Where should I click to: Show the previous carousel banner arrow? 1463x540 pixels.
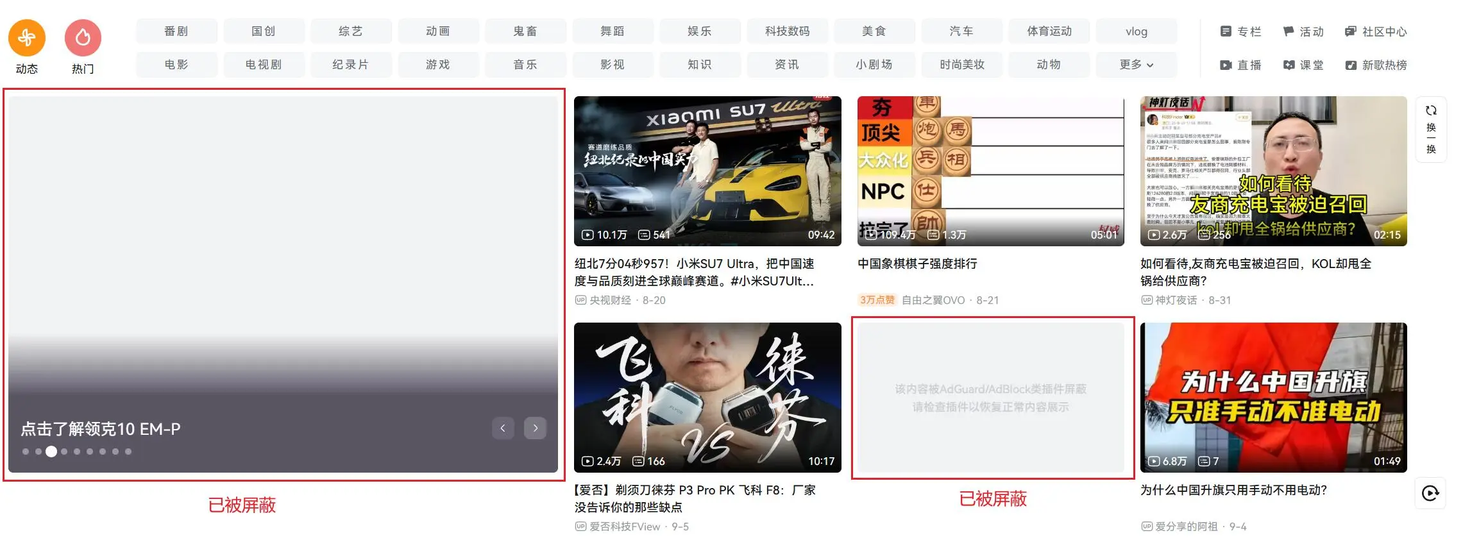tap(503, 428)
